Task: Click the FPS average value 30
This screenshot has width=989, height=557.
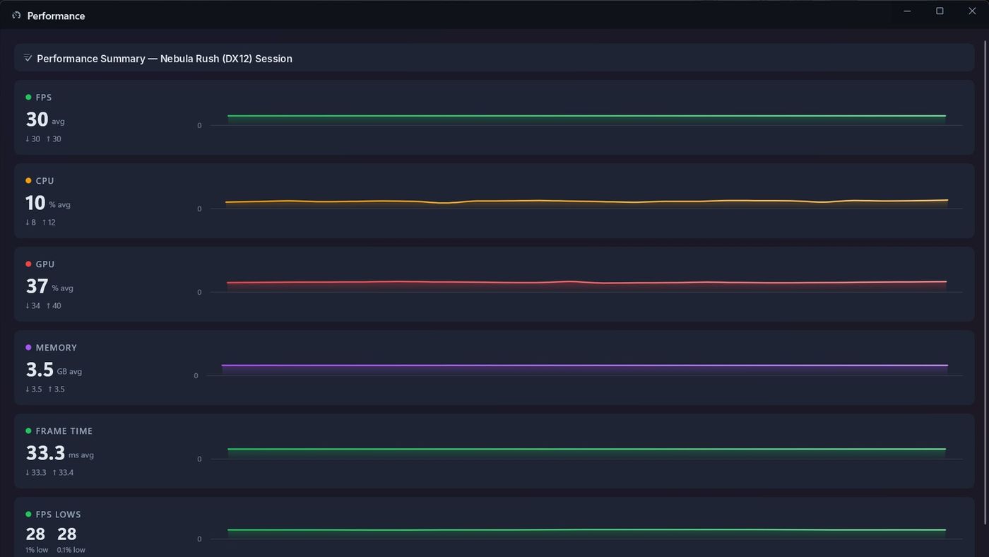Action: pos(37,119)
